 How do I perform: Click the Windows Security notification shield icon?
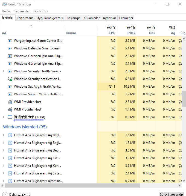[x=10, y=79]
